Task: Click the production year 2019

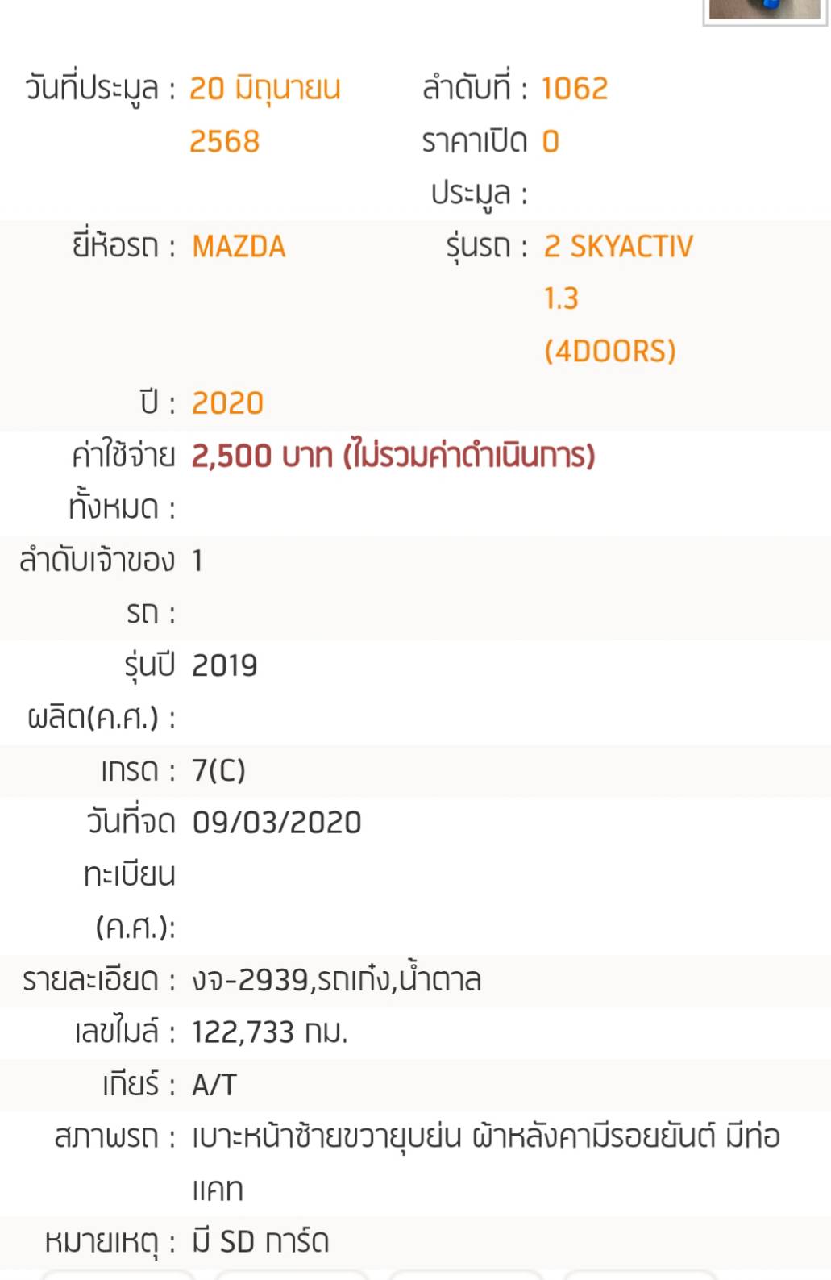Action: (x=224, y=666)
